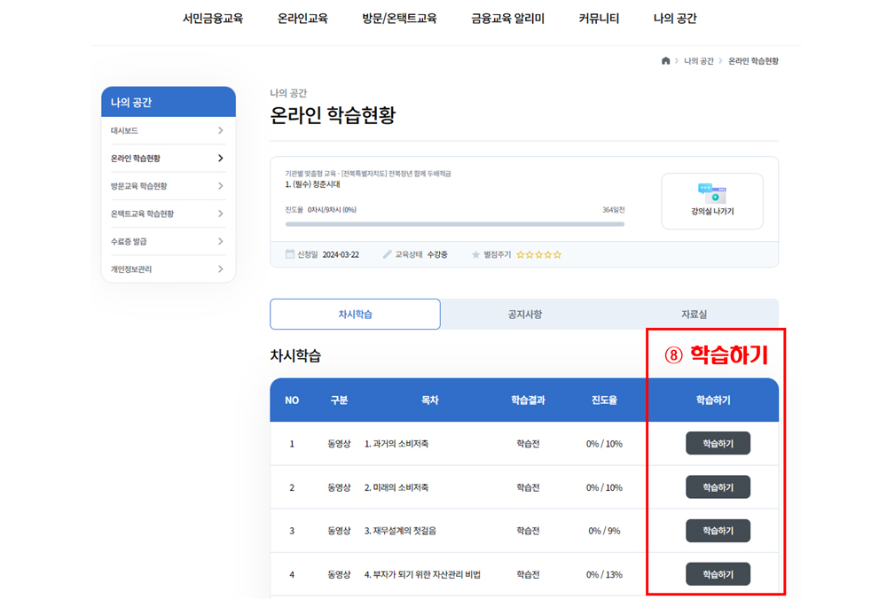
Task: Click chevron next to 방문교육 학습현황
Action: [x=221, y=186]
